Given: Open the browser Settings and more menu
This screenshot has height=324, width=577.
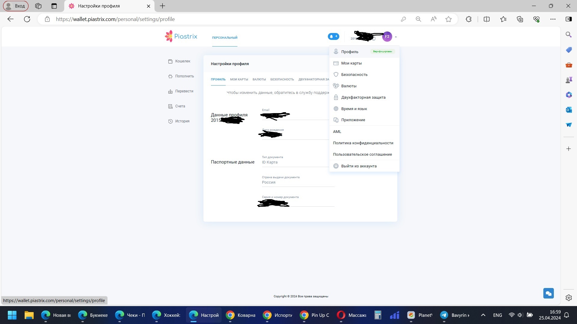Looking at the screenshot, I should click(x=553, y=19).
